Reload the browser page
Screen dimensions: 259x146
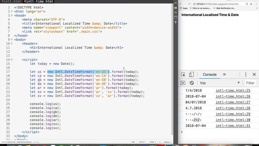tap(189, 4)
